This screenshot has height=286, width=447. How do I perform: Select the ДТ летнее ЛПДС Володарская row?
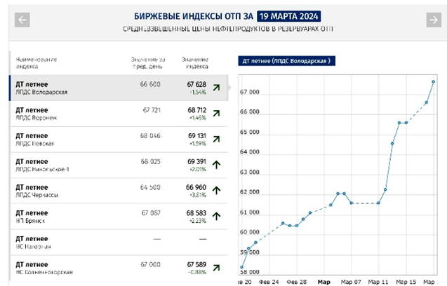pyautogui.click(x=105, y=88)
